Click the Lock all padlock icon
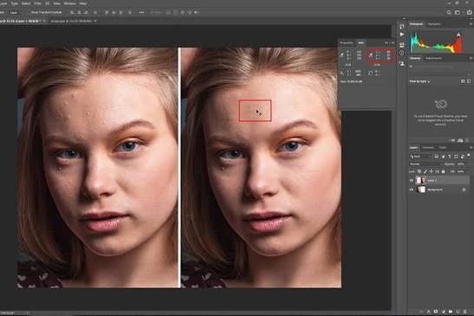474x316 pixels. (443, 171)
